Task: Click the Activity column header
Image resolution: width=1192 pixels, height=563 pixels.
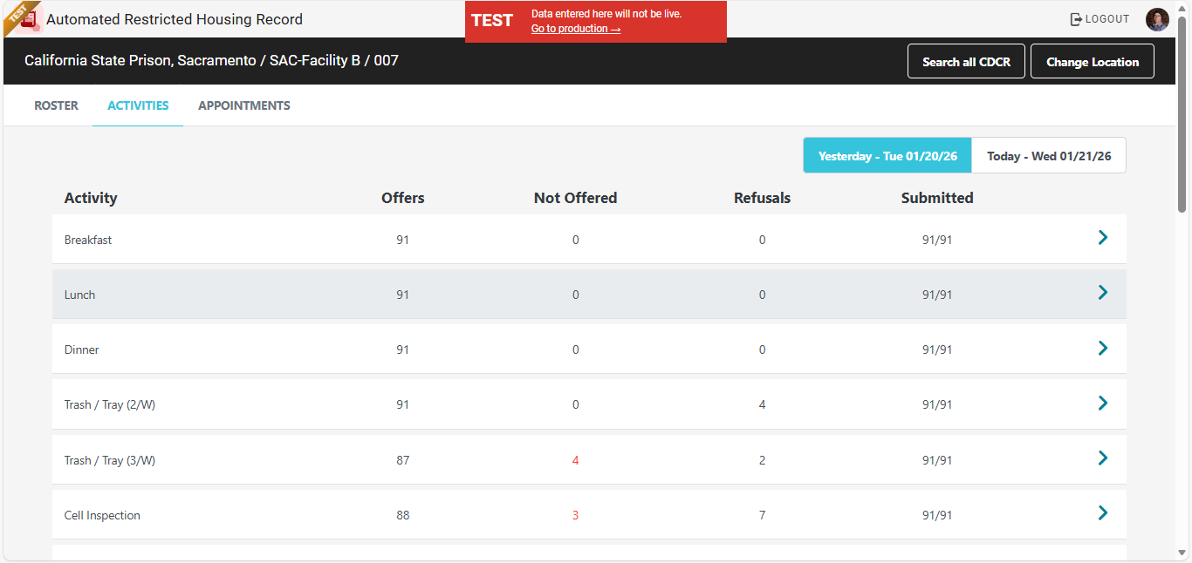Action: pos(91,198)
